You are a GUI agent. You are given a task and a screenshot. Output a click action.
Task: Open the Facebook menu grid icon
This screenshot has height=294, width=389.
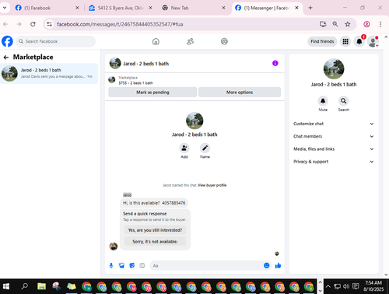pyautogui.click(x=345, y=41)
